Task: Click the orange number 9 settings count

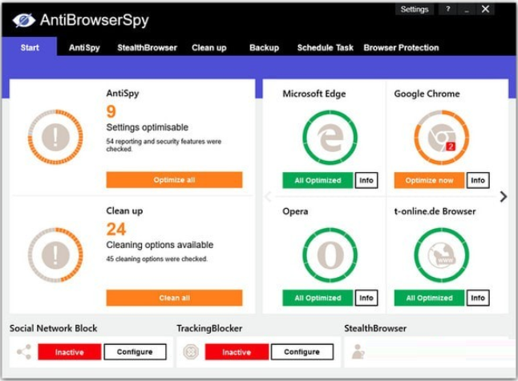Action: 111,111
